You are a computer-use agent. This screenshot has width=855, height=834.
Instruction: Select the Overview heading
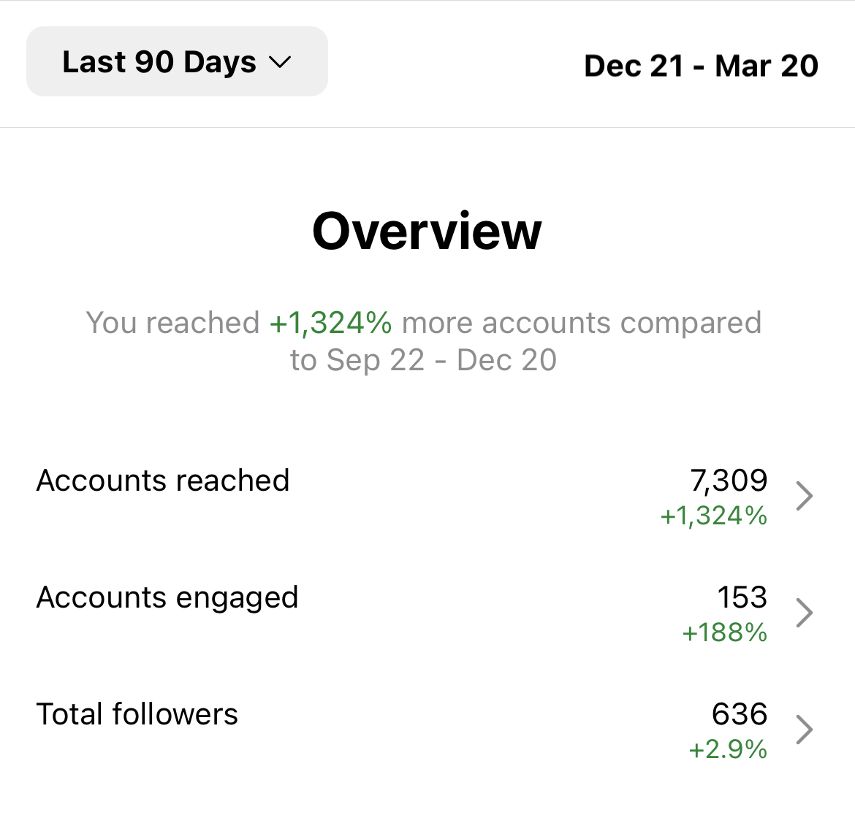click(x=427, y=231)
